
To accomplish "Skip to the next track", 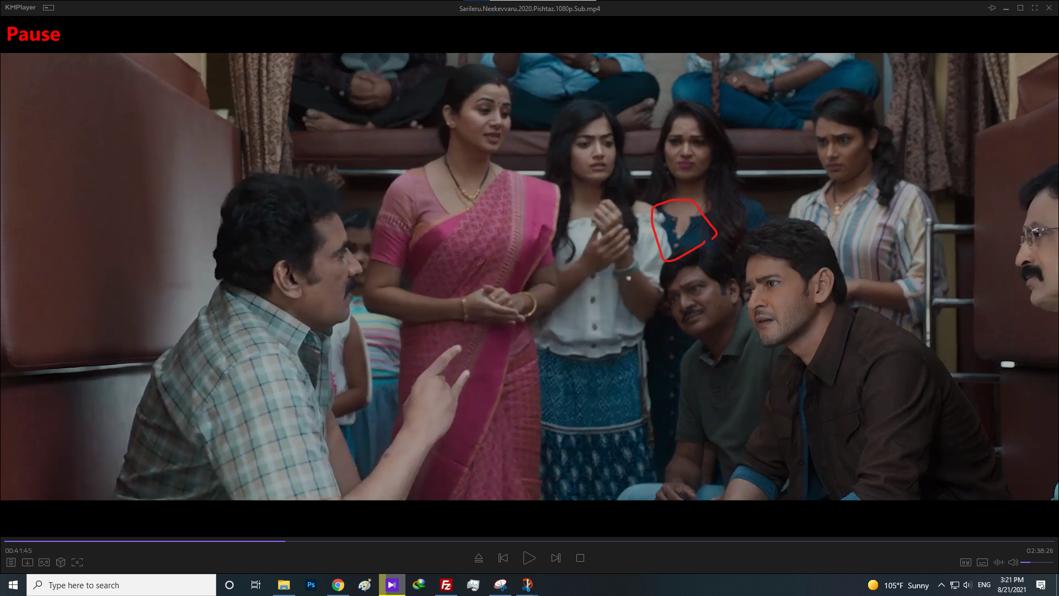I will pyautogui.click(x=555, y=558).
